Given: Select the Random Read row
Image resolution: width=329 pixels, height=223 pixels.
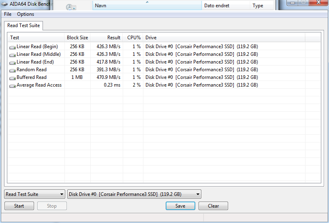Looking at the screenshot, I should [164, 70].
